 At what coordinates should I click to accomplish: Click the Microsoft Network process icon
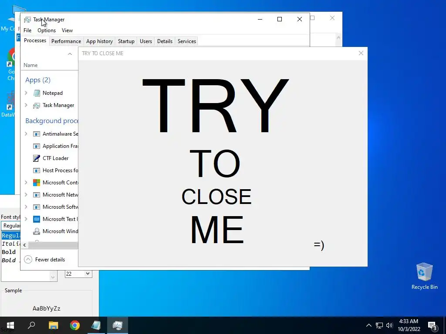37,195
